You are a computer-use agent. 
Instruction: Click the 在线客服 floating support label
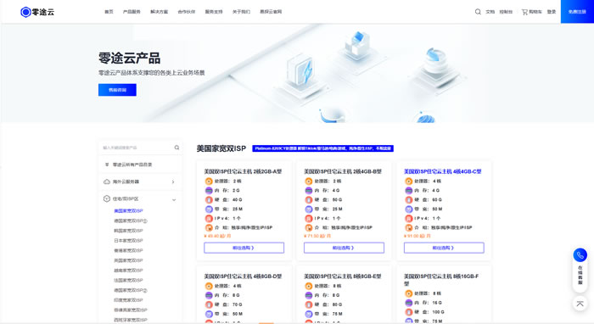(580, 275)
